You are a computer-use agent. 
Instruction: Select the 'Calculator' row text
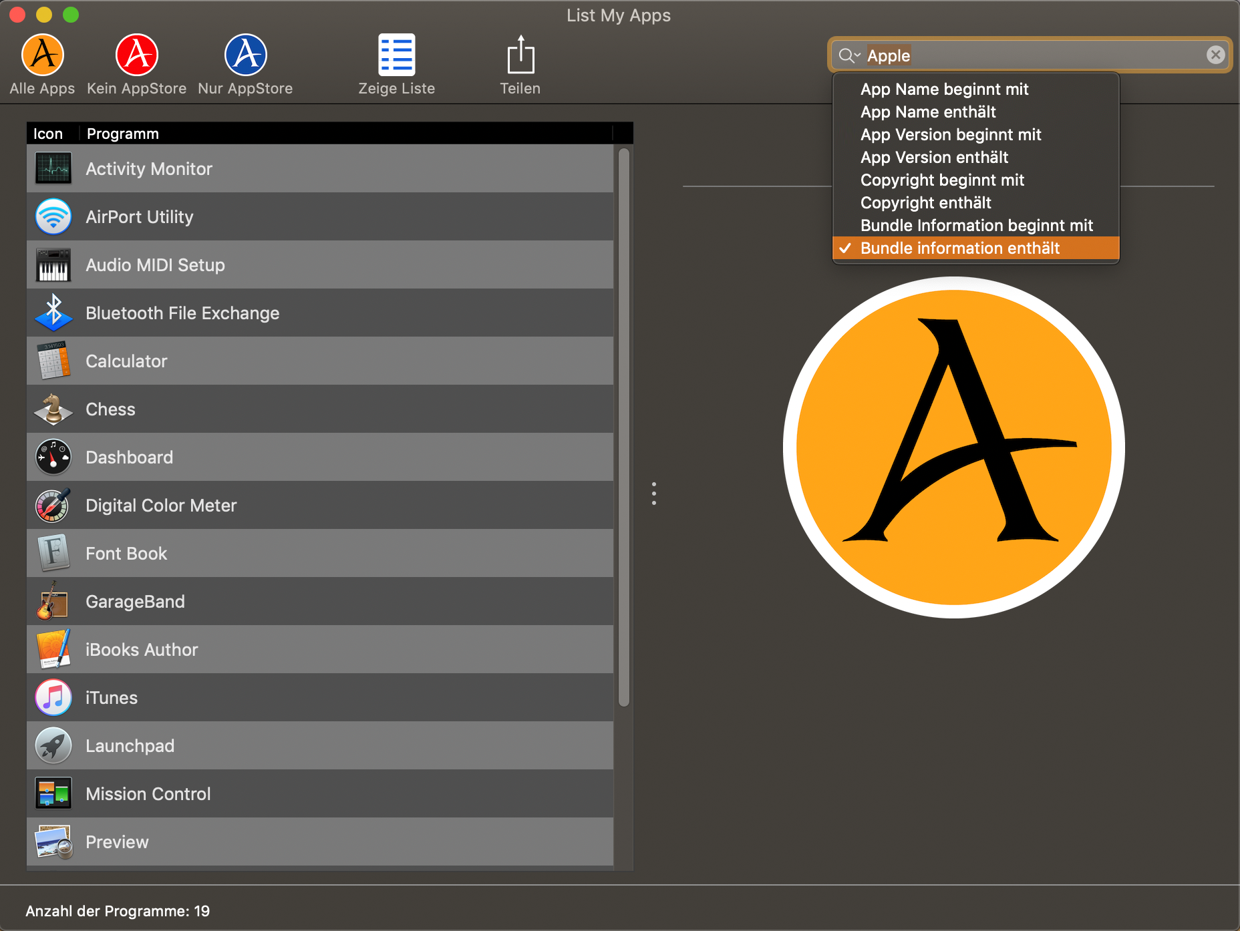click(x=126, y=361)
